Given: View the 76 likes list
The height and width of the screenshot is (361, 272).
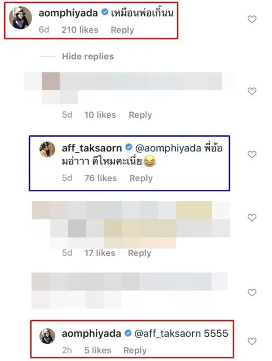Looking at the screenshot, I should pos(101,178).
